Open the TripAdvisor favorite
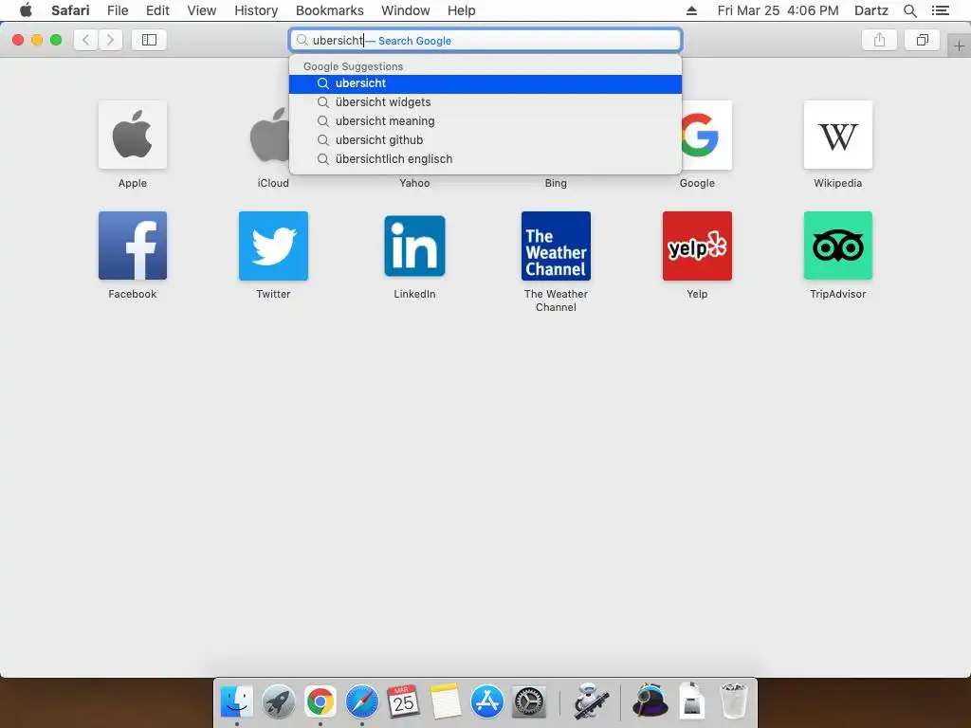 click(838, 246)
